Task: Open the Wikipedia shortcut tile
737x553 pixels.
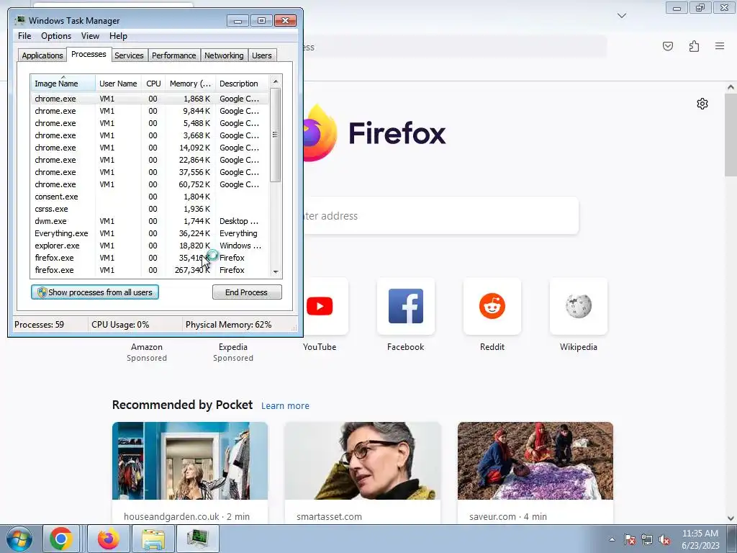Action: pyautogui.click(x=578, y=306)
